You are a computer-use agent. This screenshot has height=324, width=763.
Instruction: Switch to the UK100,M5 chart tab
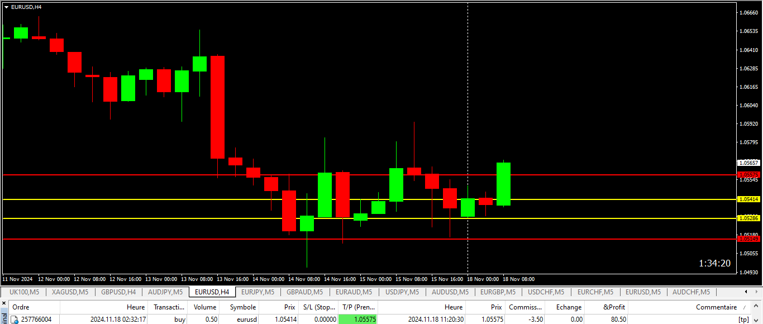click(24, 292)
